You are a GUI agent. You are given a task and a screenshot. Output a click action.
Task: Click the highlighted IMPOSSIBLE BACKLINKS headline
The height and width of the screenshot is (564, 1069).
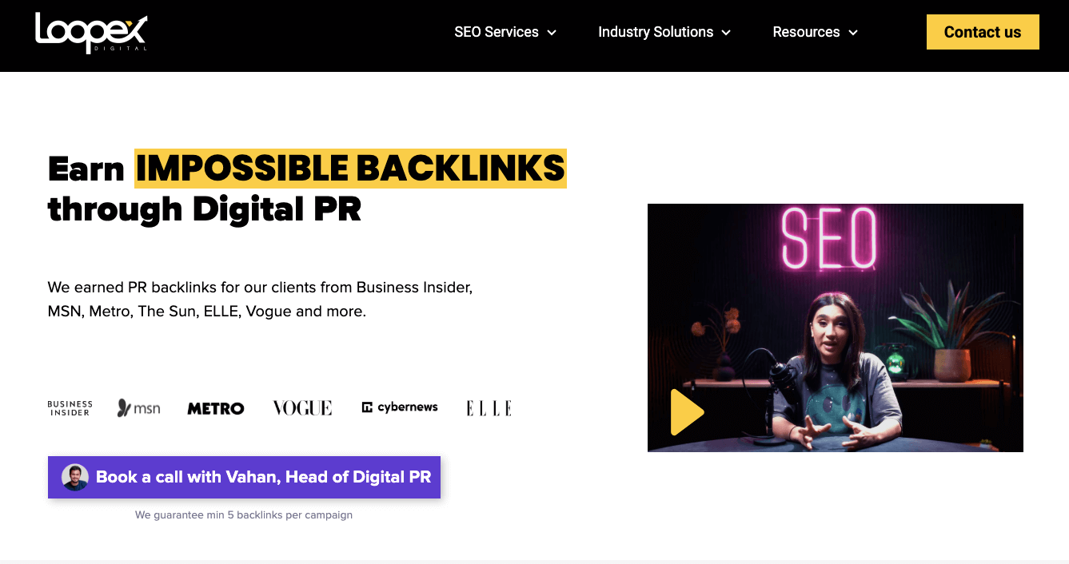pos(350,169)
